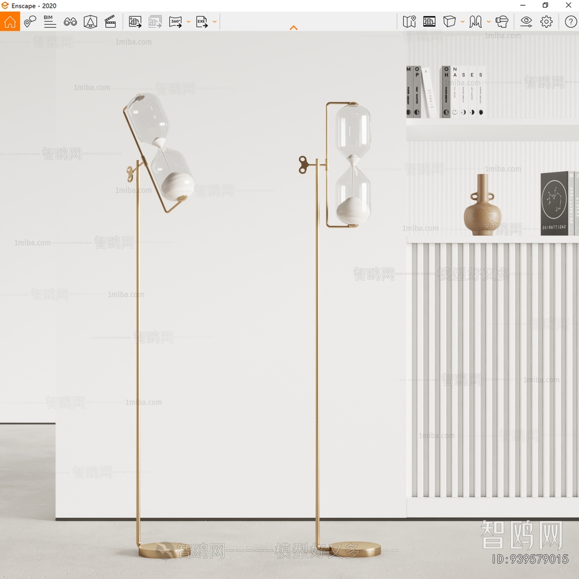
Task: Expand the EXE export dropdown arrow
Action: [x=215, y=22]
